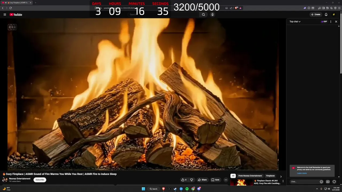Open YouTube notifications bell
342x192 pixels.
(x=326, y=15)
